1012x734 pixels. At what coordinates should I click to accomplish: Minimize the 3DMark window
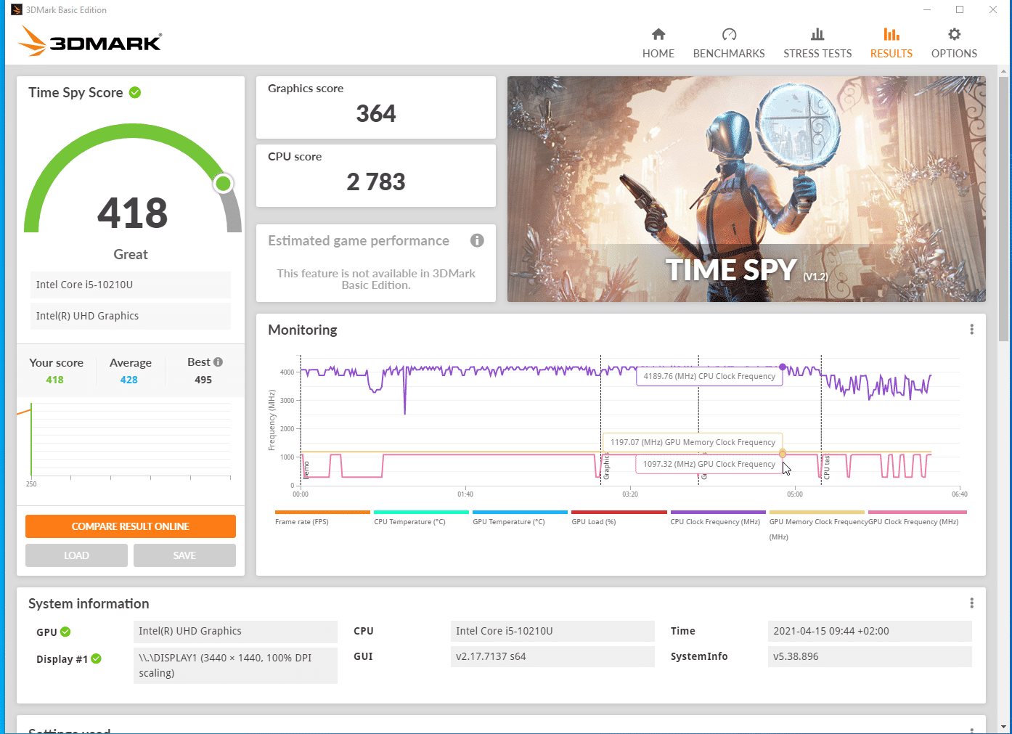pos(927,9)
